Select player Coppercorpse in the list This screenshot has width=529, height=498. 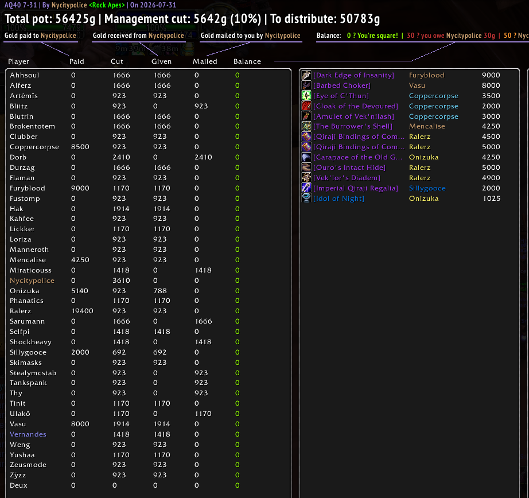coord(34,147)
